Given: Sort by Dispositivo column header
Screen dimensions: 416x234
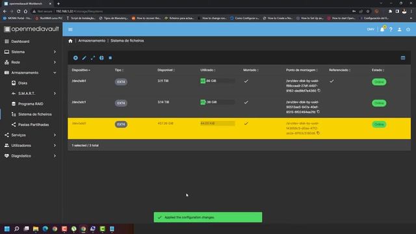Looking at the screenshot, I should 81,70.
